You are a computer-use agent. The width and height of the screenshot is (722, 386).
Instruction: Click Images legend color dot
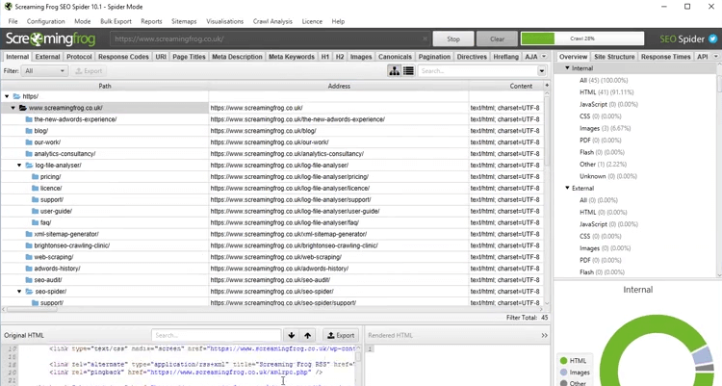click(563, 373)
